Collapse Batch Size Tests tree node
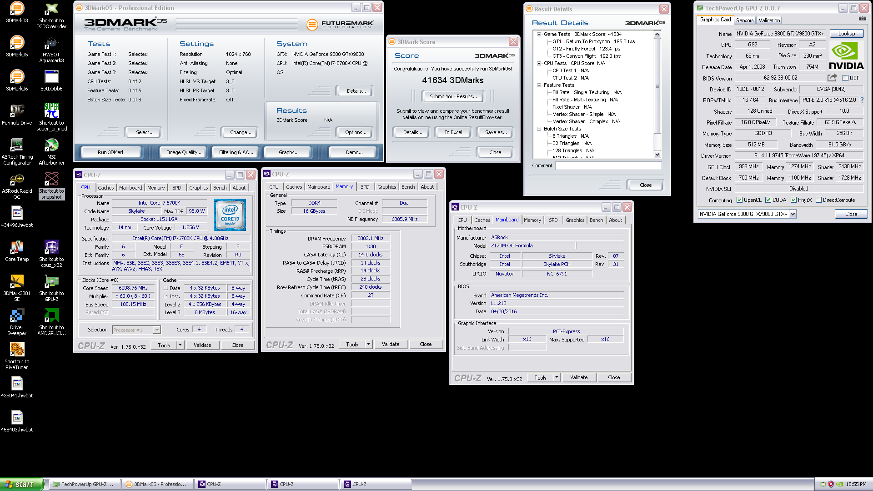 tap(539, 129)
